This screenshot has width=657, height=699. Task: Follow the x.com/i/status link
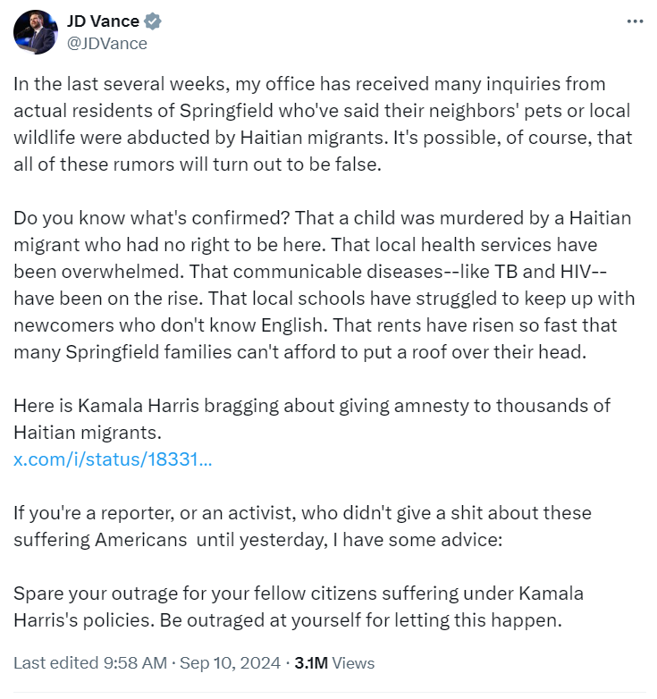click(x=113, y=460)
